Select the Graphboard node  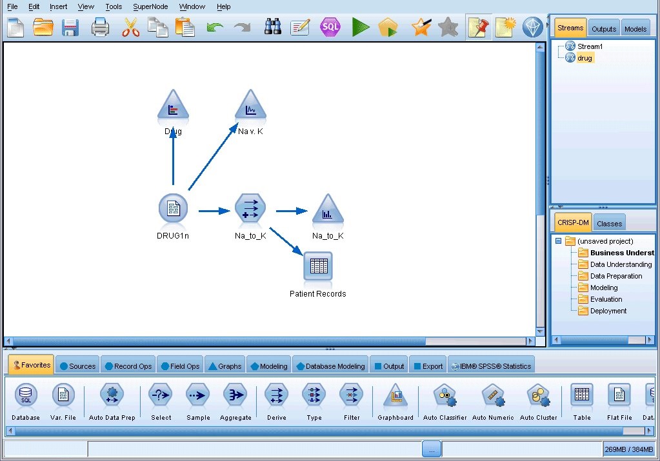(x=395, y=396)
